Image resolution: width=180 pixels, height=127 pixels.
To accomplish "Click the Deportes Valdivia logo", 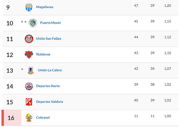I will pyautogui.click(x=29, y=102).
